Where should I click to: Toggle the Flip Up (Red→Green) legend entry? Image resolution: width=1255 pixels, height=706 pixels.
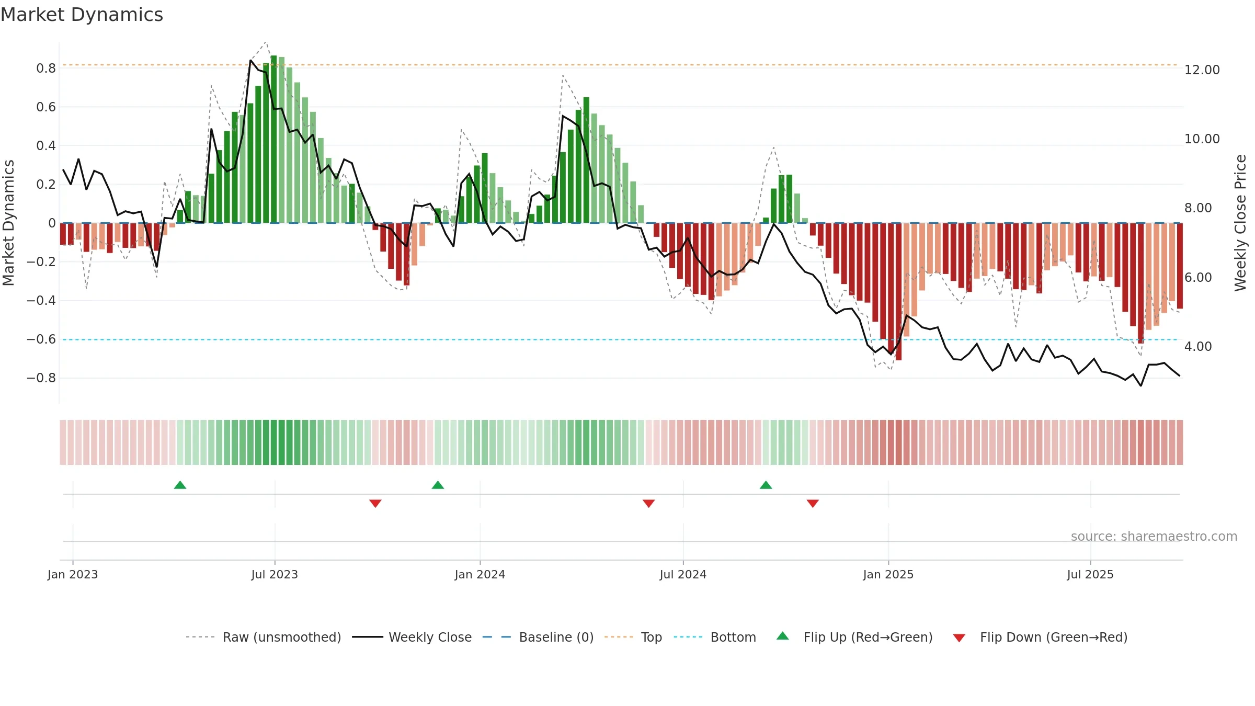pos(854,637)
